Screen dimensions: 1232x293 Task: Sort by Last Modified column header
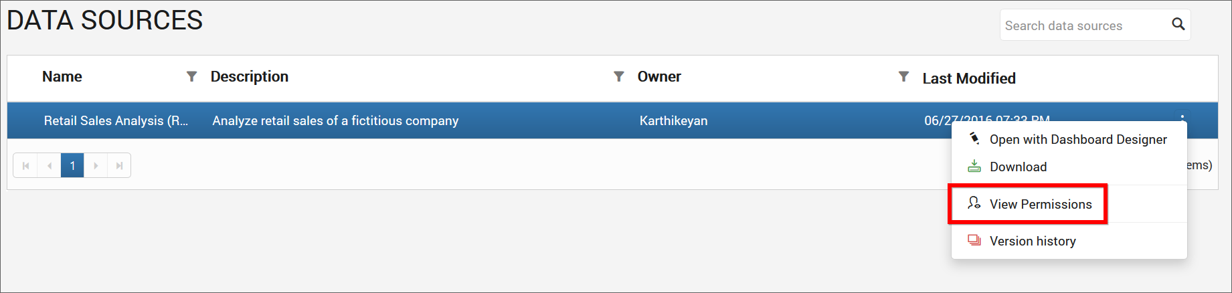[969, 78]
